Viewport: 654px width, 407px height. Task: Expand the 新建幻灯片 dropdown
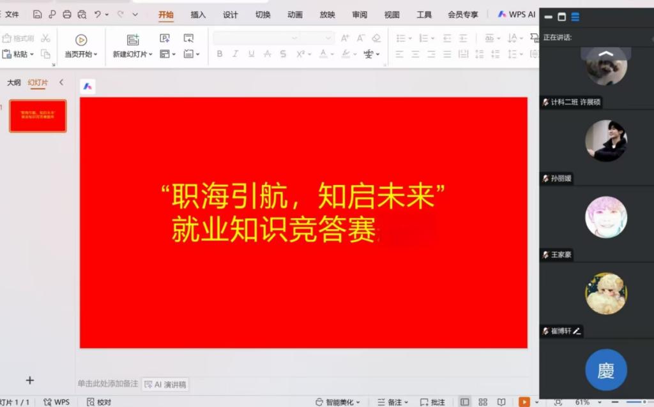click(x=151, y=55)
